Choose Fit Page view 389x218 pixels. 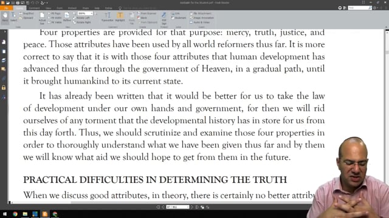[55, 13]
